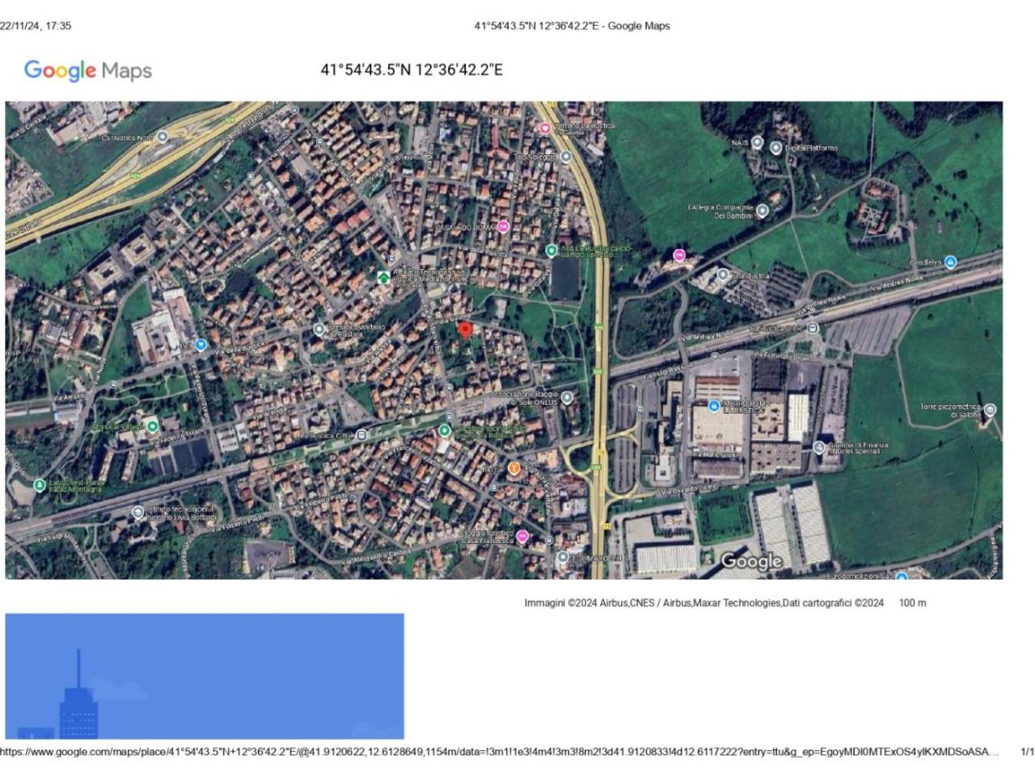1035x776 pixels.
Task: Open the pink lodging pin near Cheidustria
Action: 679,255
